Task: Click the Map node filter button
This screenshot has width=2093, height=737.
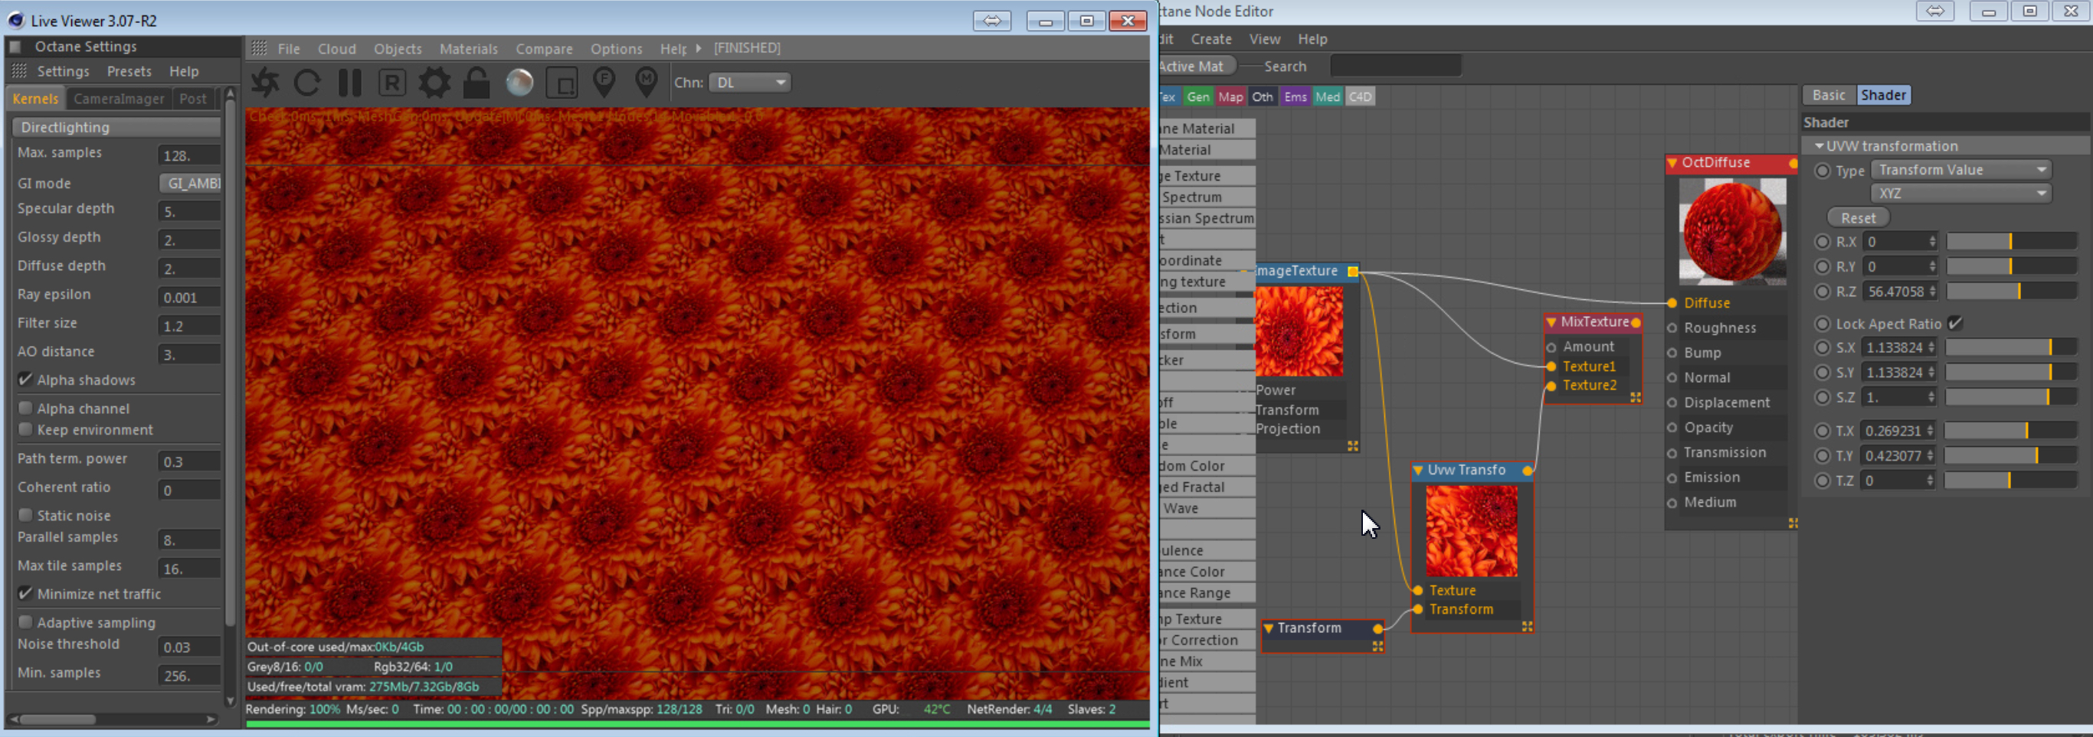Action: coord(1230,96)
